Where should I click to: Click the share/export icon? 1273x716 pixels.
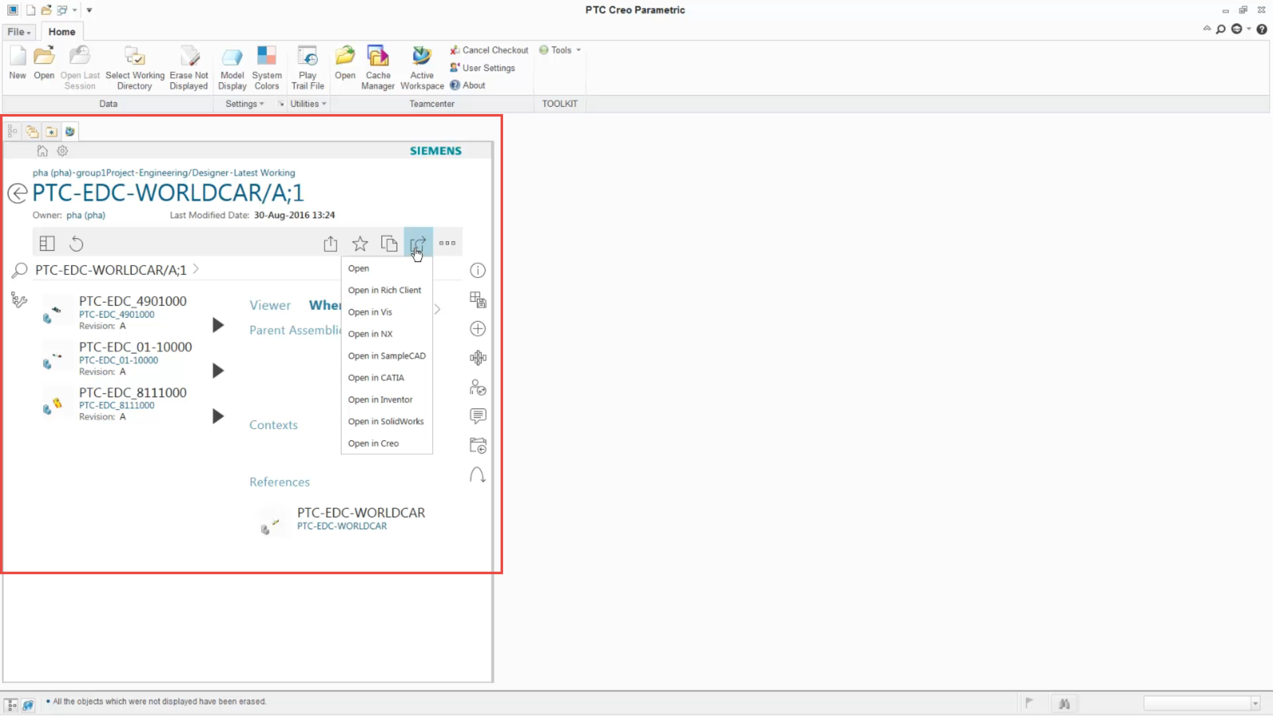330,243
